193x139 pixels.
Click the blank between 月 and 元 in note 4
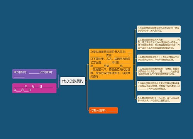coord(166,71)
